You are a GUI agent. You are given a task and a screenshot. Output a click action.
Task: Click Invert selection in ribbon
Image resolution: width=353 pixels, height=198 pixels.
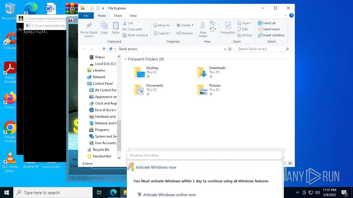[271, 35]
